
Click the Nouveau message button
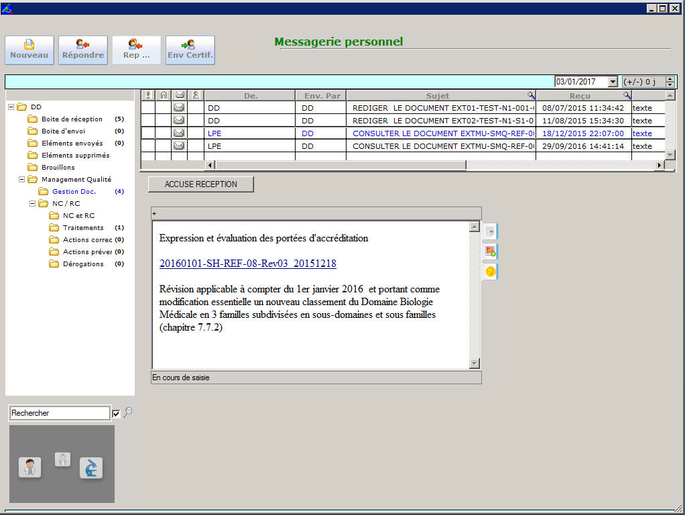click(x=29, y=50)
